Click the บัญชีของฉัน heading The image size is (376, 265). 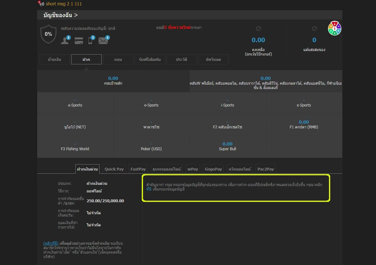pos(60,15)
